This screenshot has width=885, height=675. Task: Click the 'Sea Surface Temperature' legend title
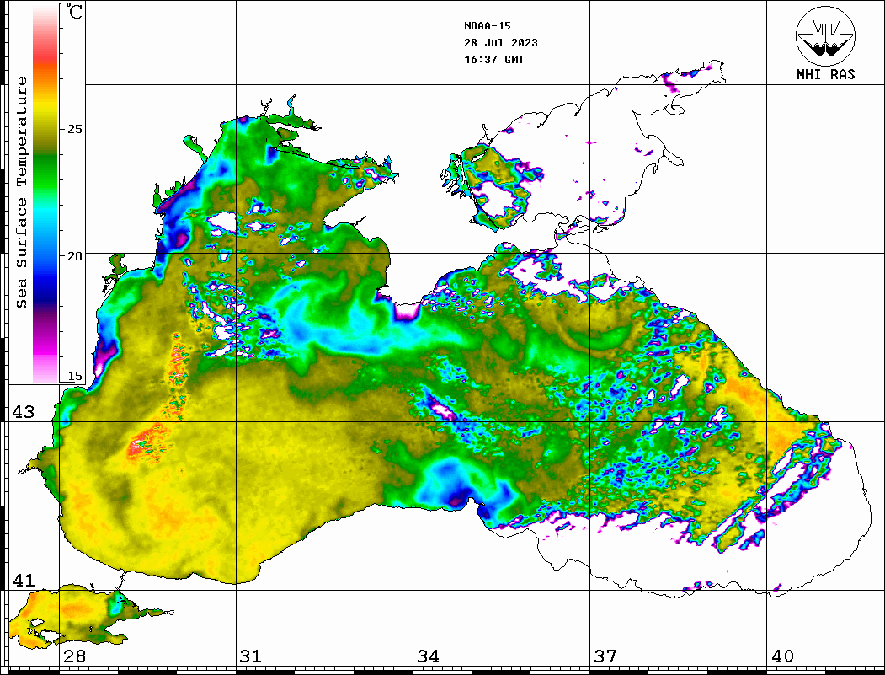pos(21,192)
